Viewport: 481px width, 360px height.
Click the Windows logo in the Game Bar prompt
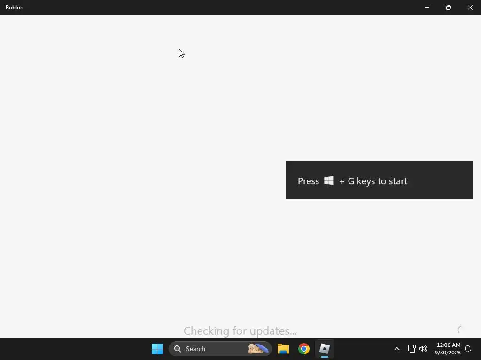(x=328, y=180)
